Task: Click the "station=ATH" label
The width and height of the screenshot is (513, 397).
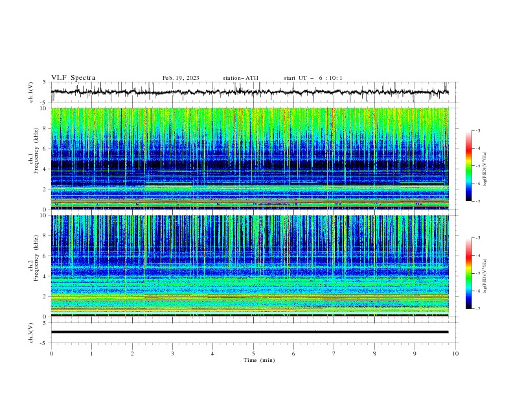Action: 240,78
